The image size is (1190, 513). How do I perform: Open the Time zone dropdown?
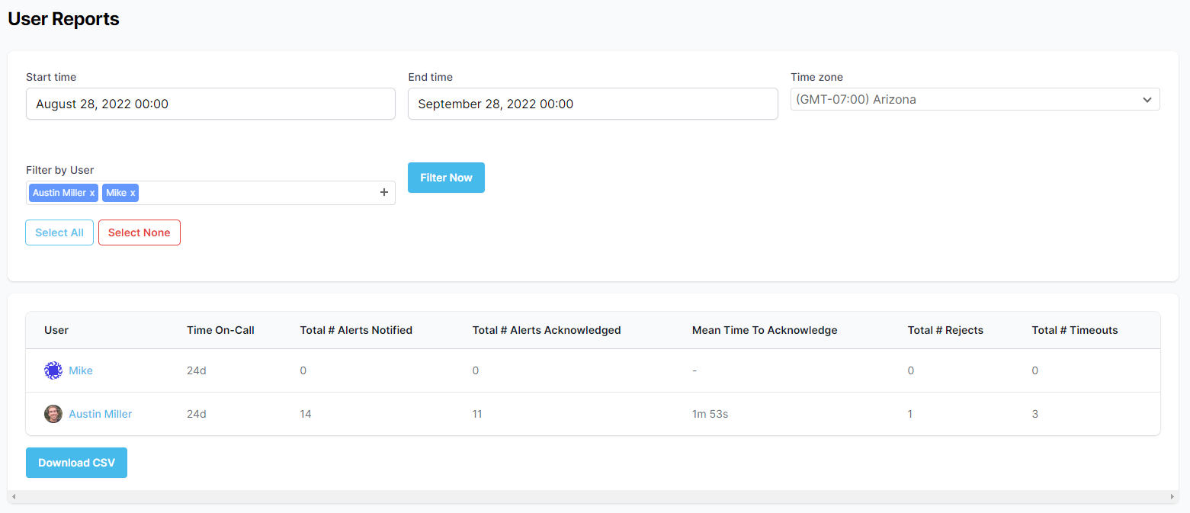pos(974,100)
